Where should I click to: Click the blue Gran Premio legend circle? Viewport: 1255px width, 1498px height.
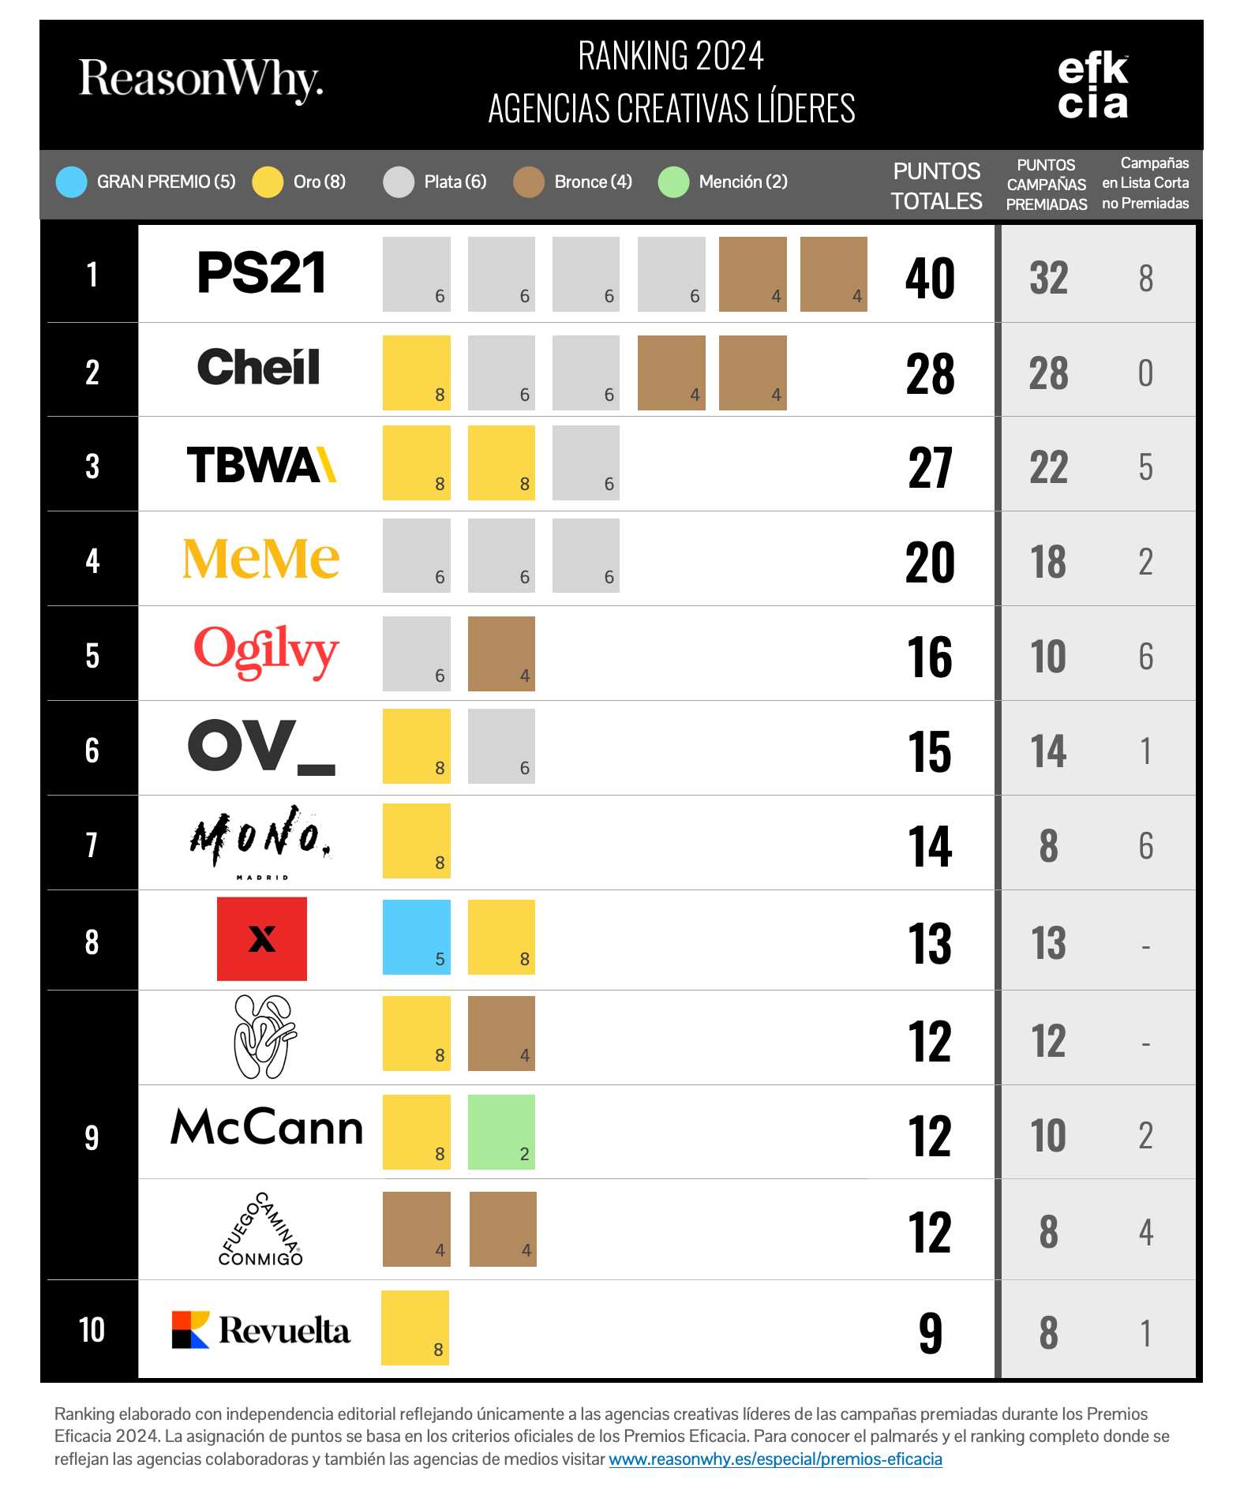tap(71, 182)
